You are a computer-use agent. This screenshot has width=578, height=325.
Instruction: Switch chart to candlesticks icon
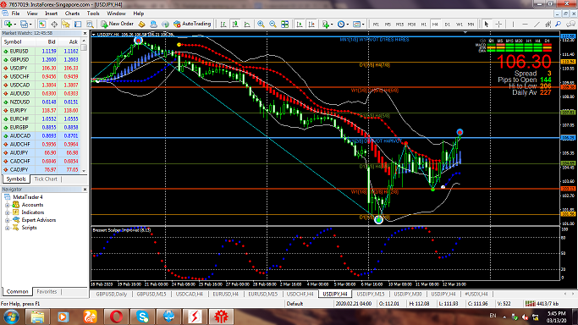click(x=235, y=24)
